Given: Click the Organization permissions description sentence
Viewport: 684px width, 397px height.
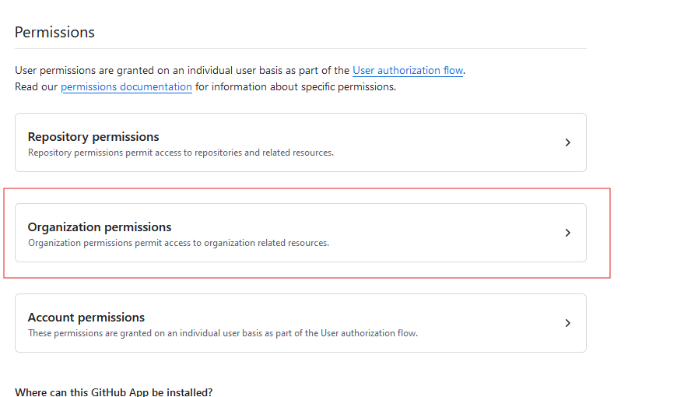Looking at the screenshot, I should (178, 243).
